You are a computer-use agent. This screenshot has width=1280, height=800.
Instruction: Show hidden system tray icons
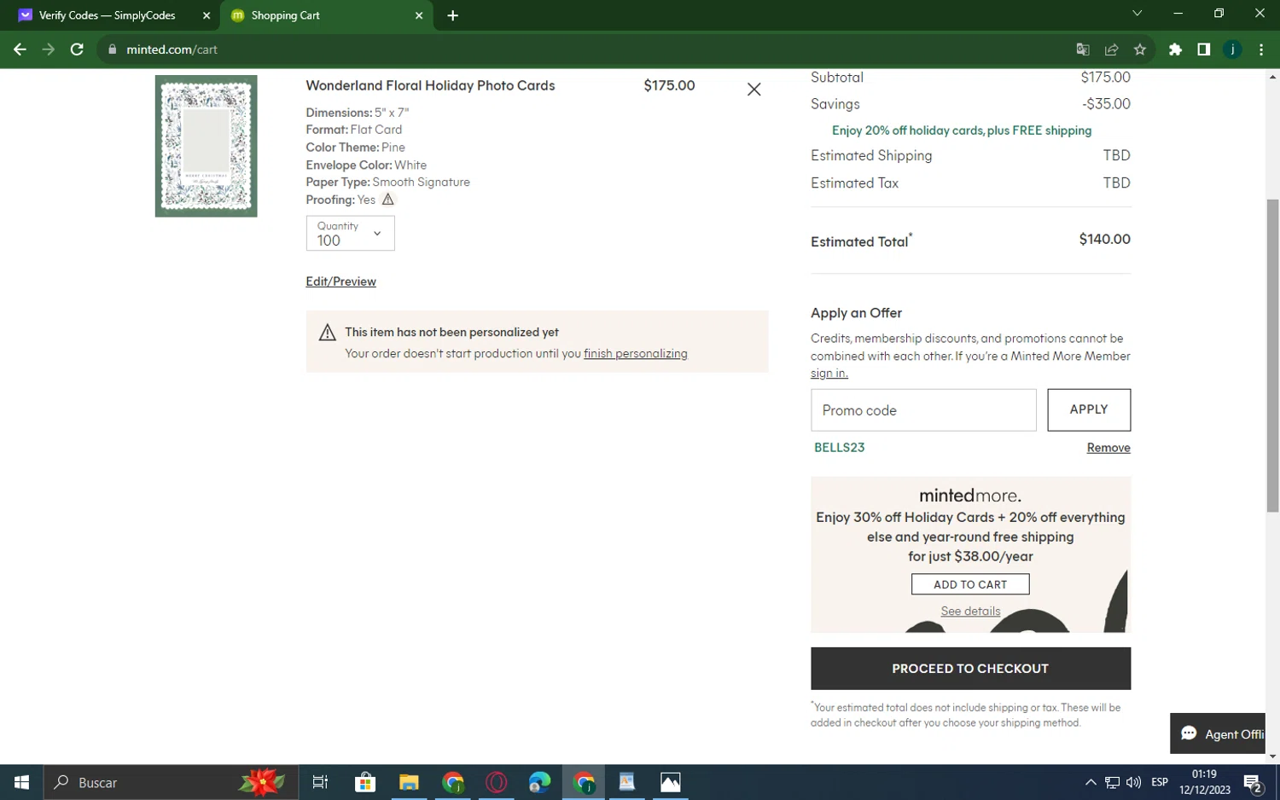pyautogui.click(x=1091, y=782)
